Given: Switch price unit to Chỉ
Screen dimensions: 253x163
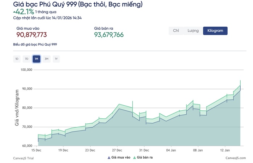Looking at the screenshot, I should [x=176, y=31].
